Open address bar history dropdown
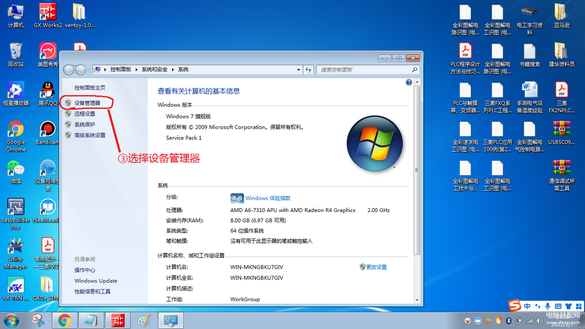The height and width of the screenshot is (329, 585). [299, 70]
